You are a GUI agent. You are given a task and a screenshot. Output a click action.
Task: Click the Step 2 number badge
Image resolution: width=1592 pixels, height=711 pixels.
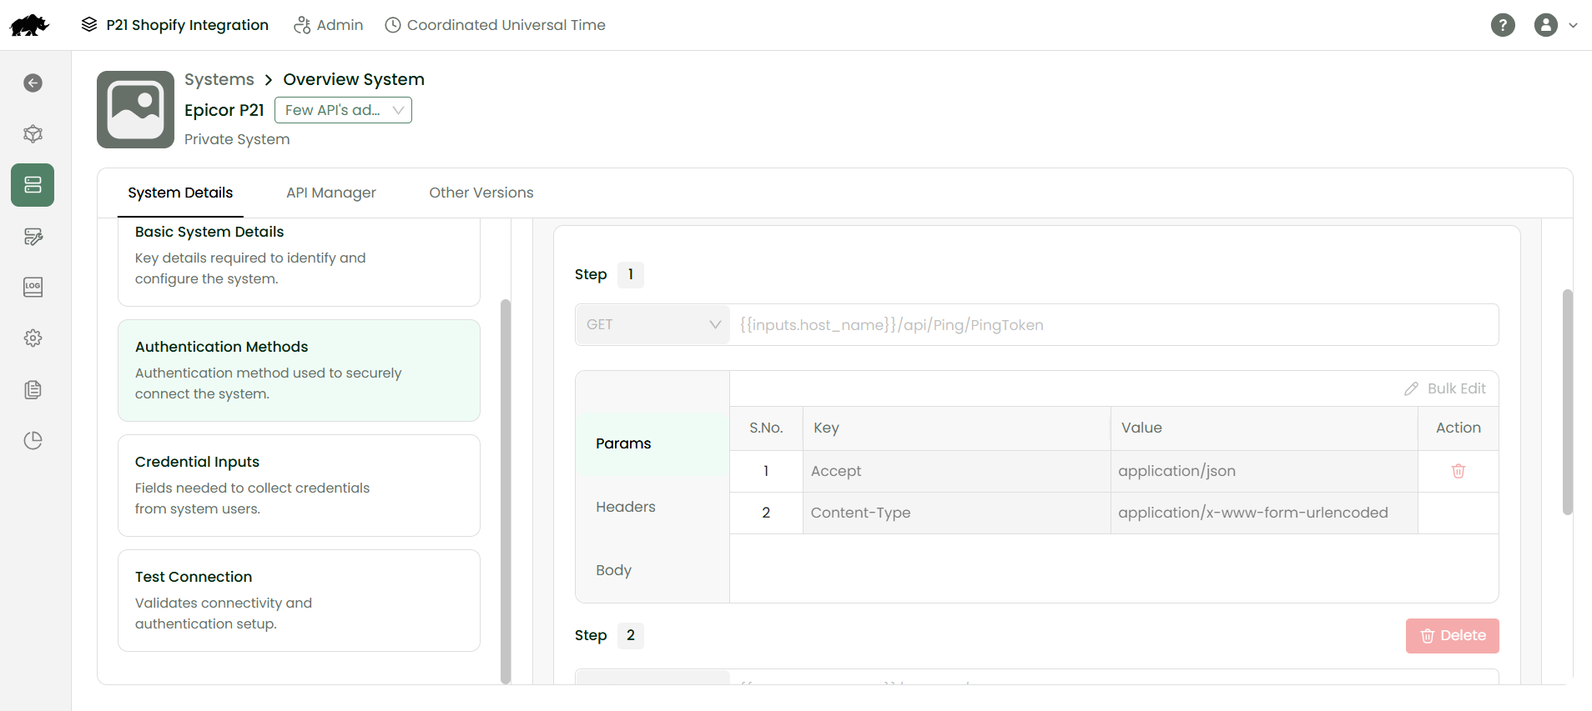631,635
